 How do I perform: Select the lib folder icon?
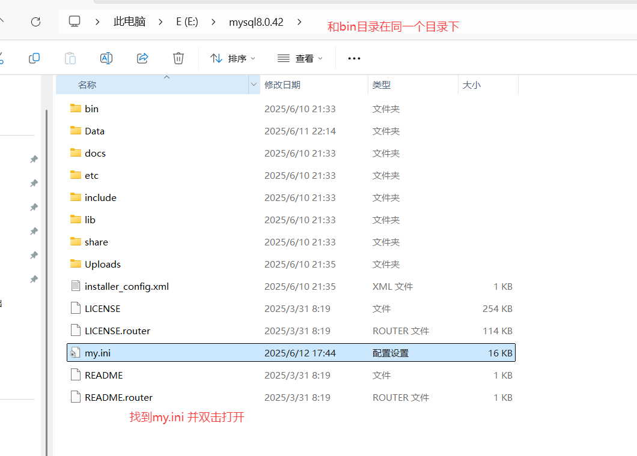click(x=76, y=220)
